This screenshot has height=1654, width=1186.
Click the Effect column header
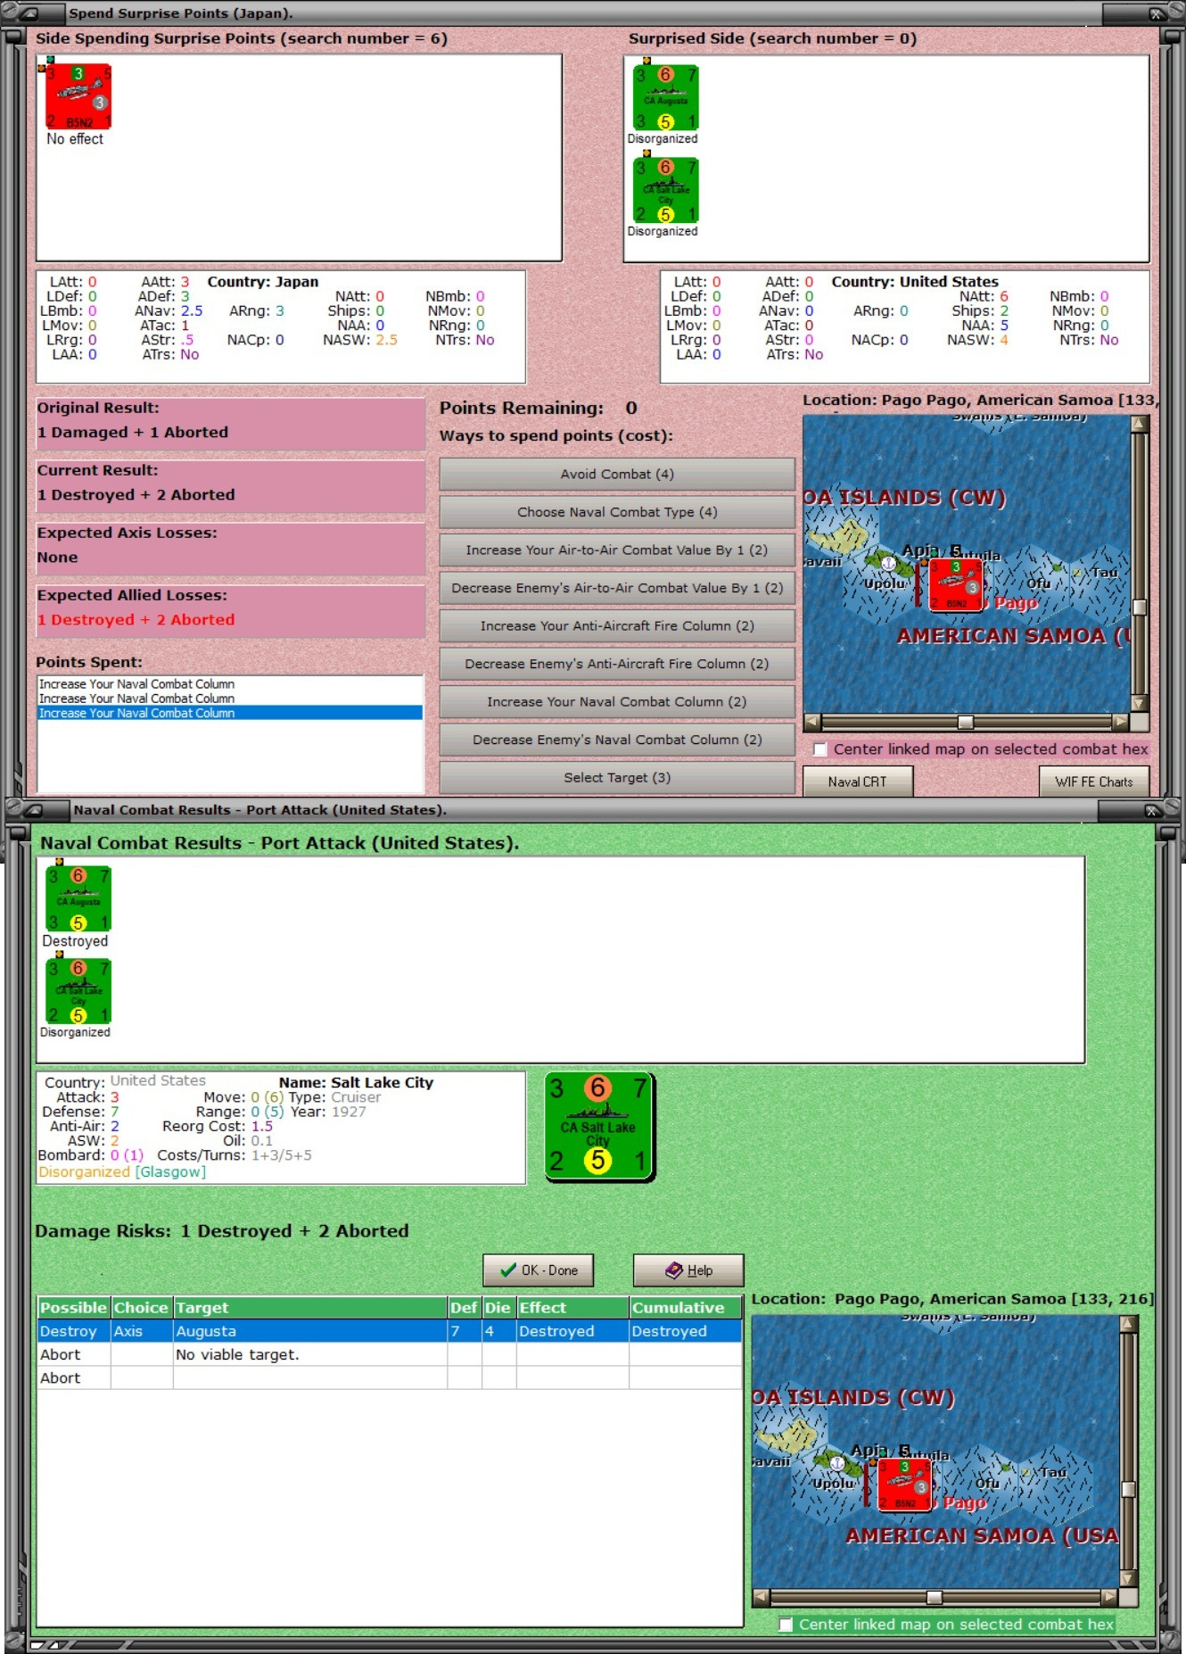tap(572, 1307)
